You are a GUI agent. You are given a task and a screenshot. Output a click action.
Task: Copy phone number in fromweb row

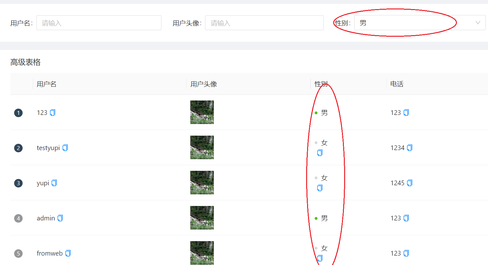406,253
